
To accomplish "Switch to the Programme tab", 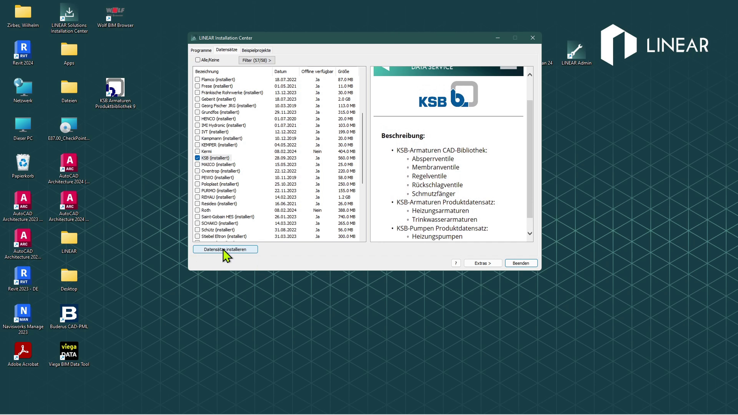I will tap(201, 50).
